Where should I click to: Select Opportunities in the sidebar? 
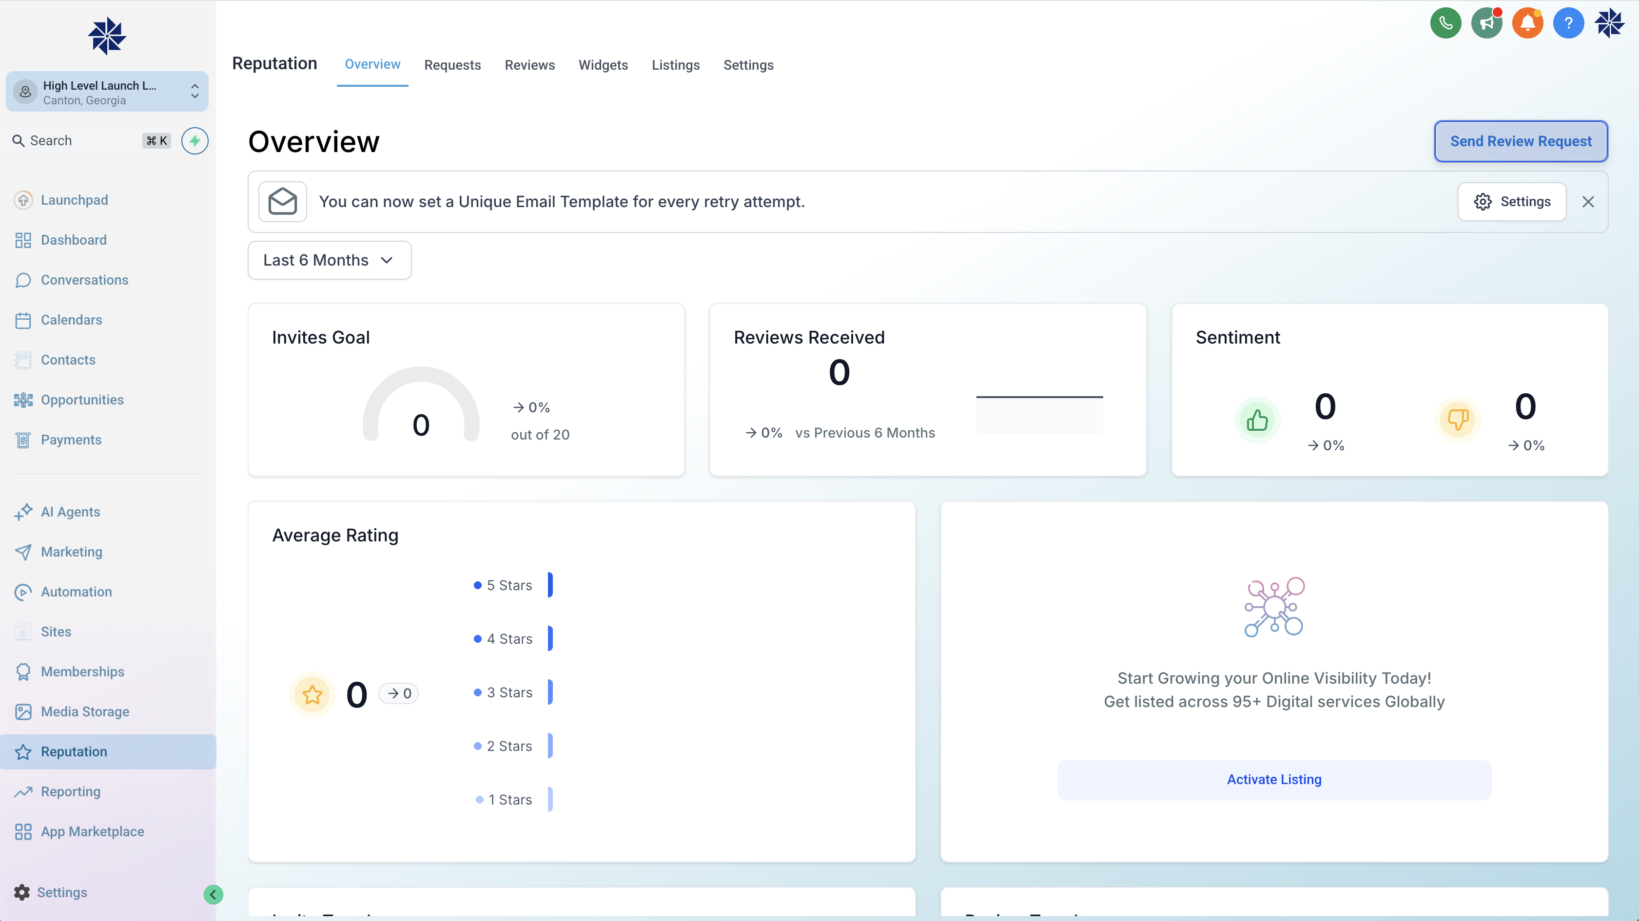[x=82, y=400]
